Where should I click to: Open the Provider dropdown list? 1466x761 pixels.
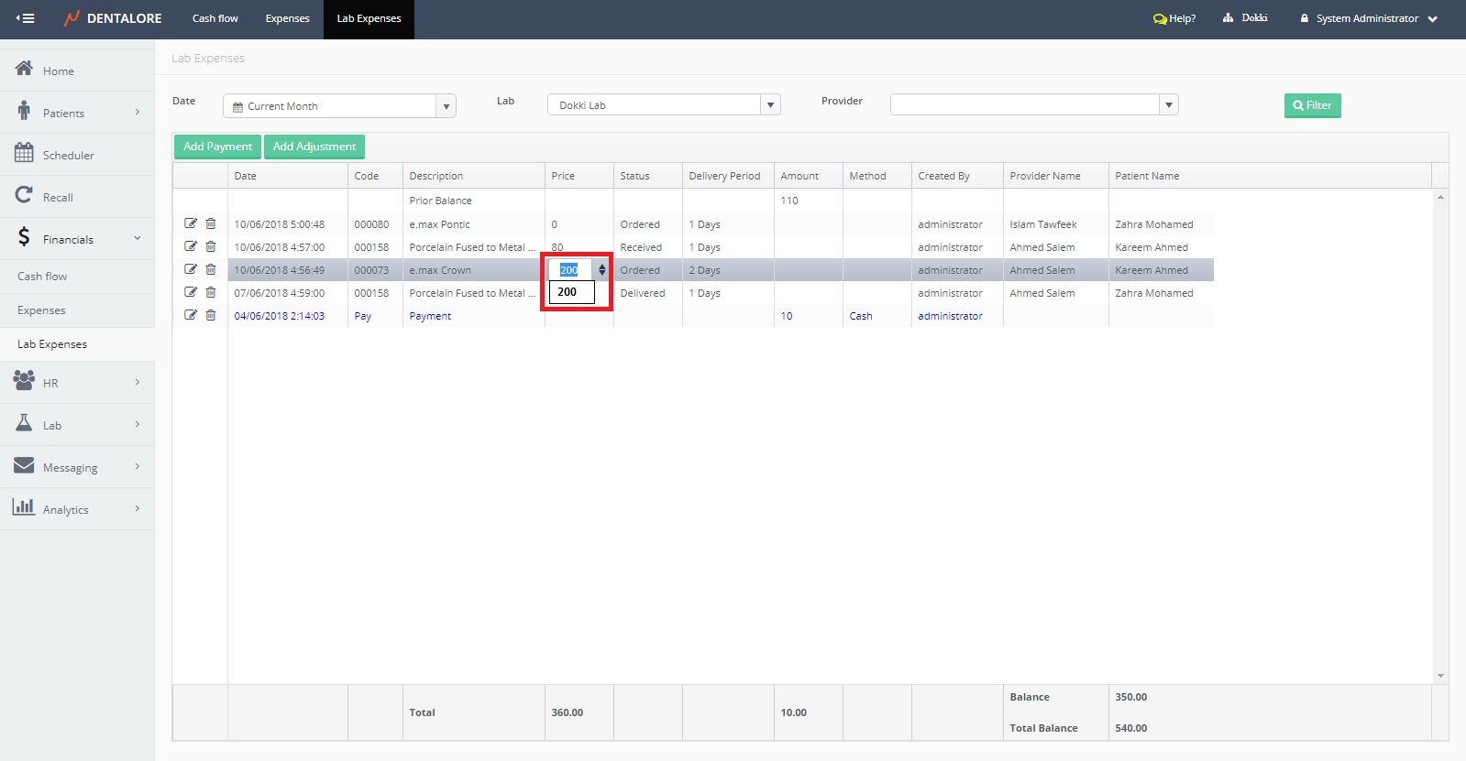tap(1168, 105)
